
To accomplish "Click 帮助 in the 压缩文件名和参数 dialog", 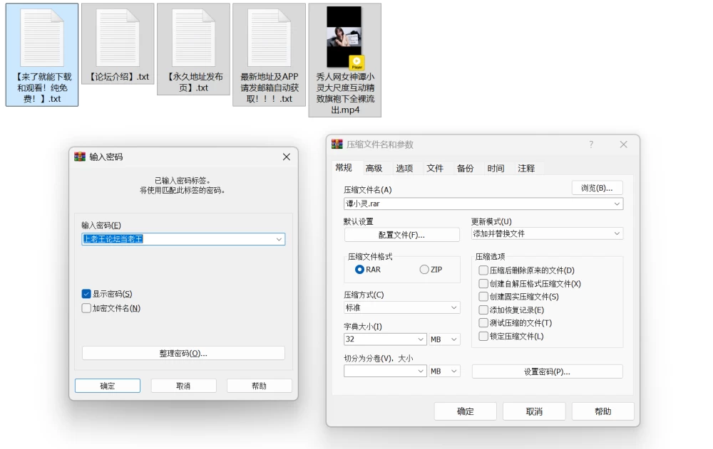I will point(603,411).
